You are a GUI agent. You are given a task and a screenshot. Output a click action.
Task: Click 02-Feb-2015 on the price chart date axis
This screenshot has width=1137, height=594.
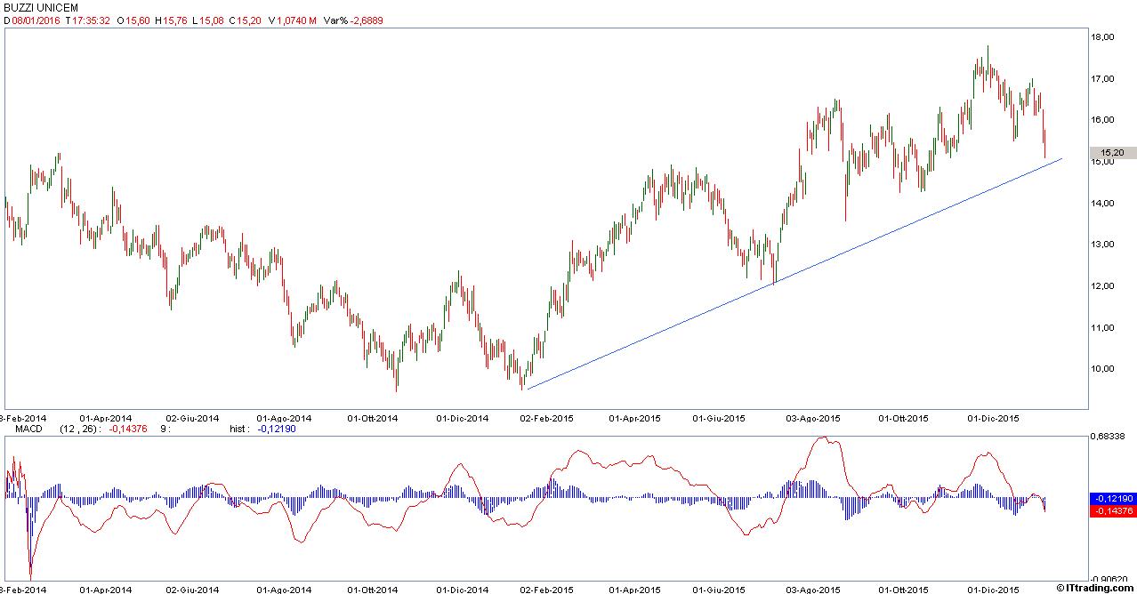coord(546,417)
